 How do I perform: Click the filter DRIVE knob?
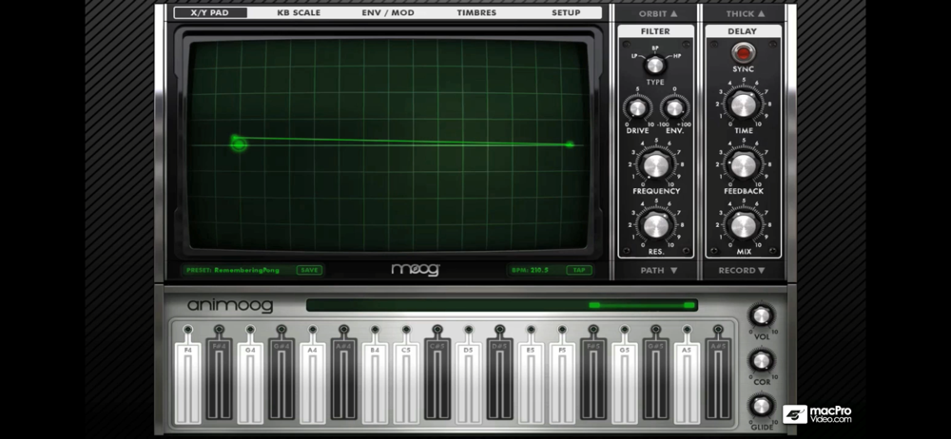[637, 108]
